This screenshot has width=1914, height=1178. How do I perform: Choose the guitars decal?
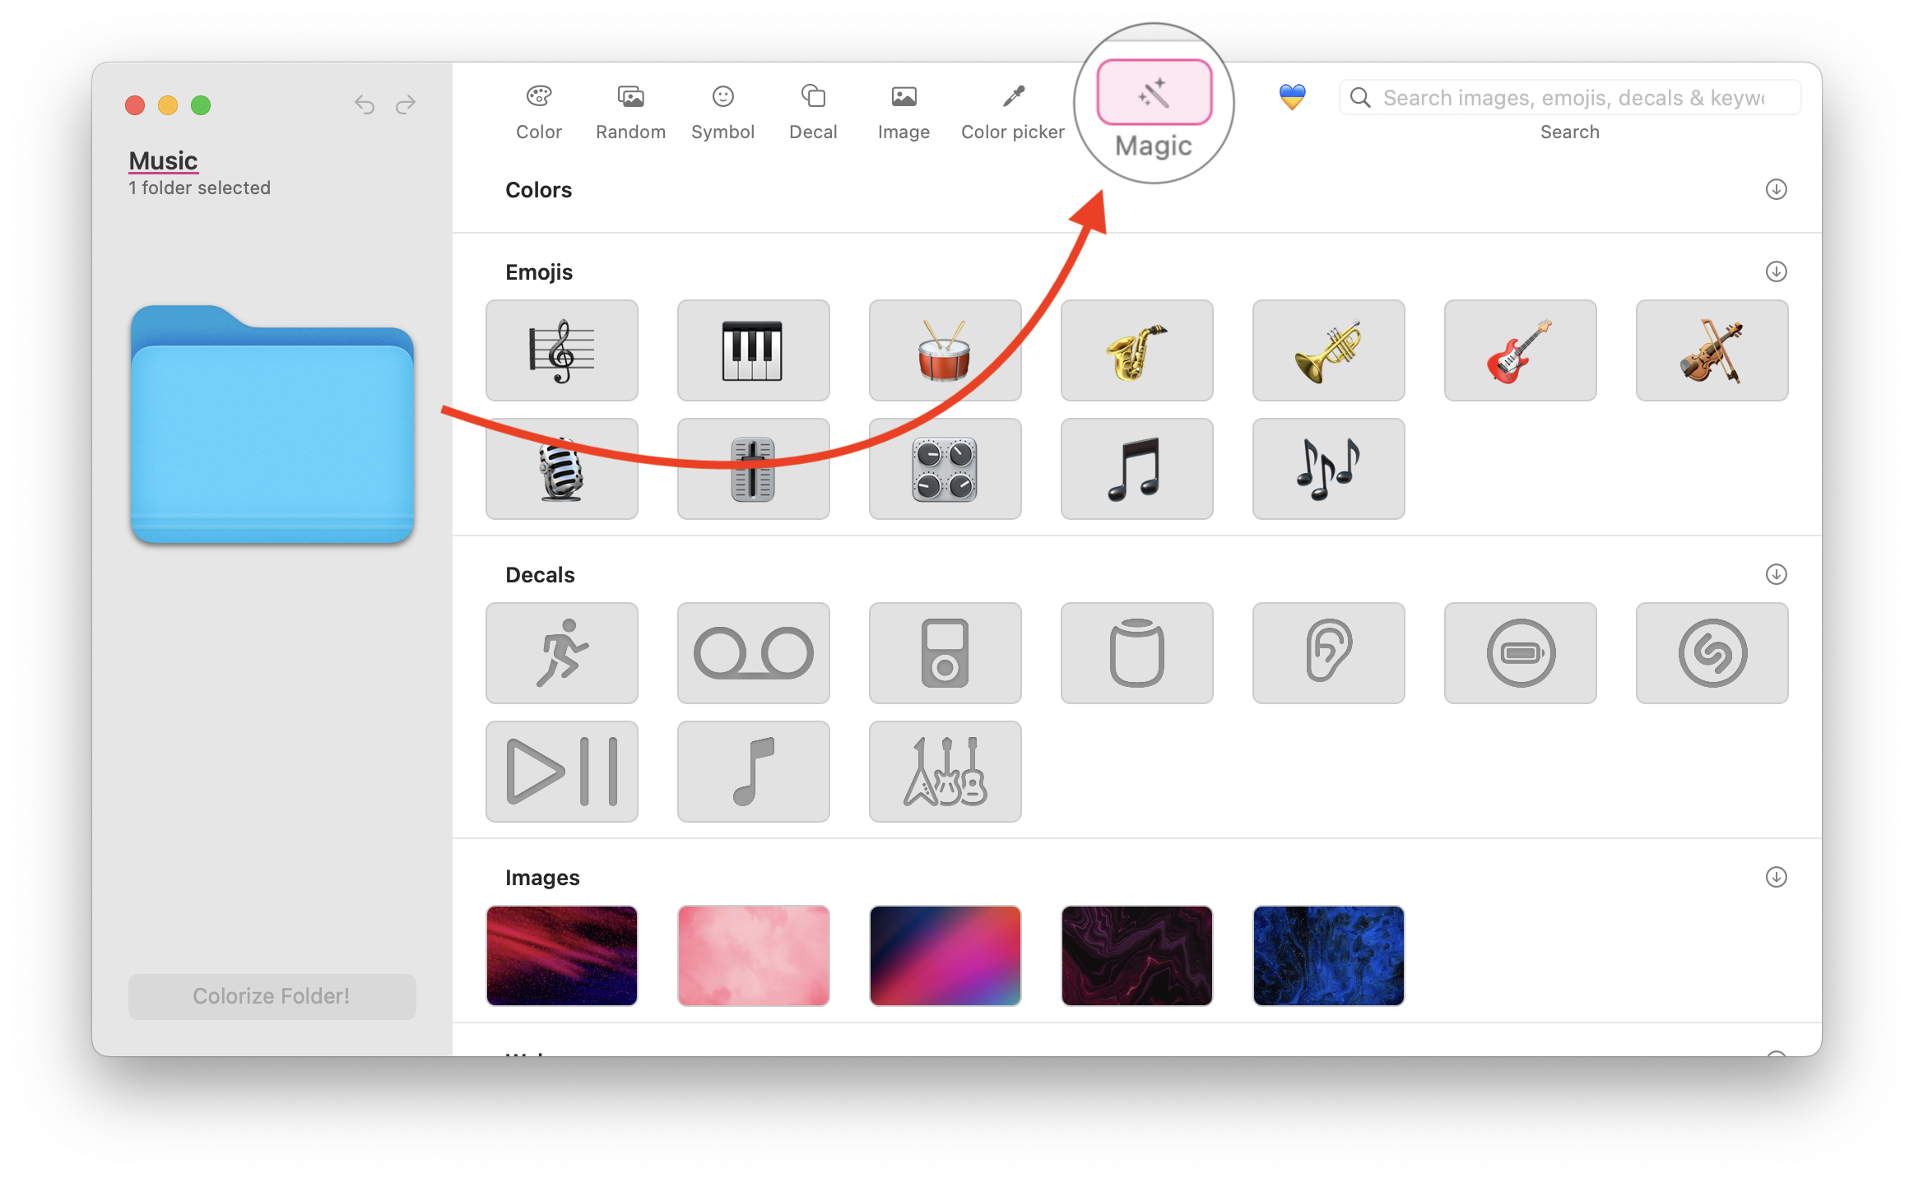pos(945,772)
